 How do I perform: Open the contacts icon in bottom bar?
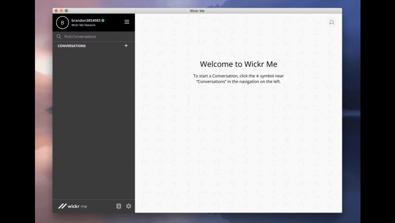coord(118,206)
